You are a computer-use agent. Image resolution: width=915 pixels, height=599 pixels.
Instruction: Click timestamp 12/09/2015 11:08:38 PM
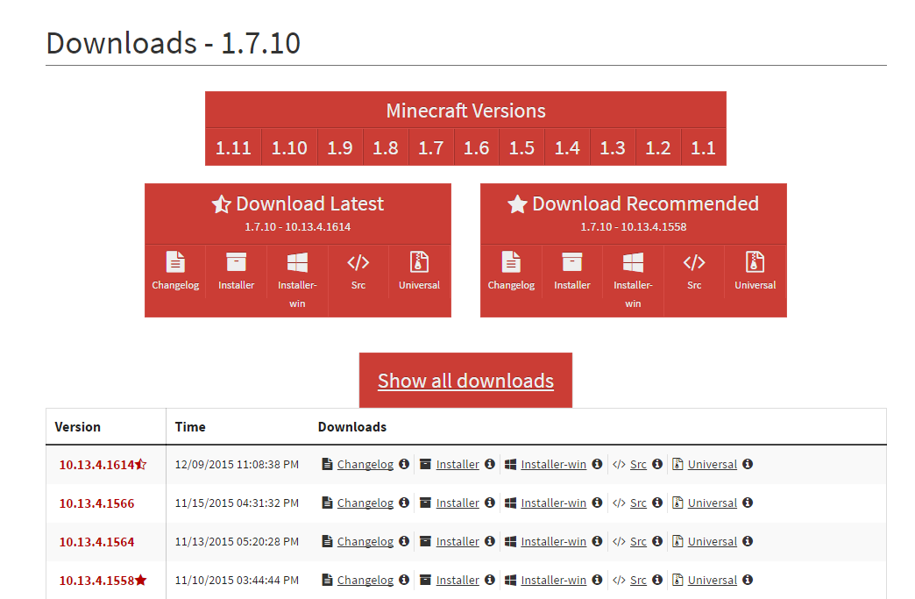point(237,464)
